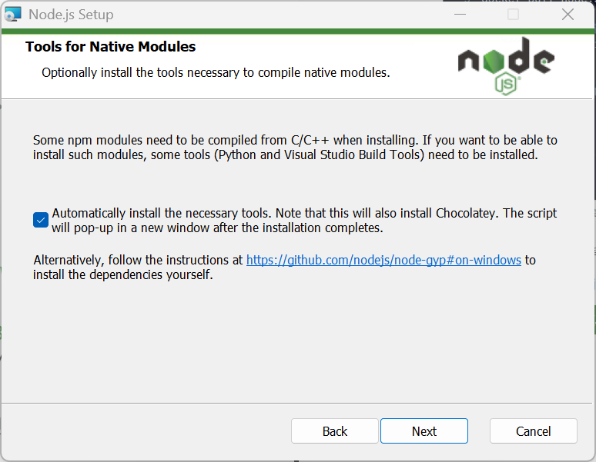Uncheck the automatic tools installation checkbox
This screenshot has width=596, height=462.
pos(41,220)
